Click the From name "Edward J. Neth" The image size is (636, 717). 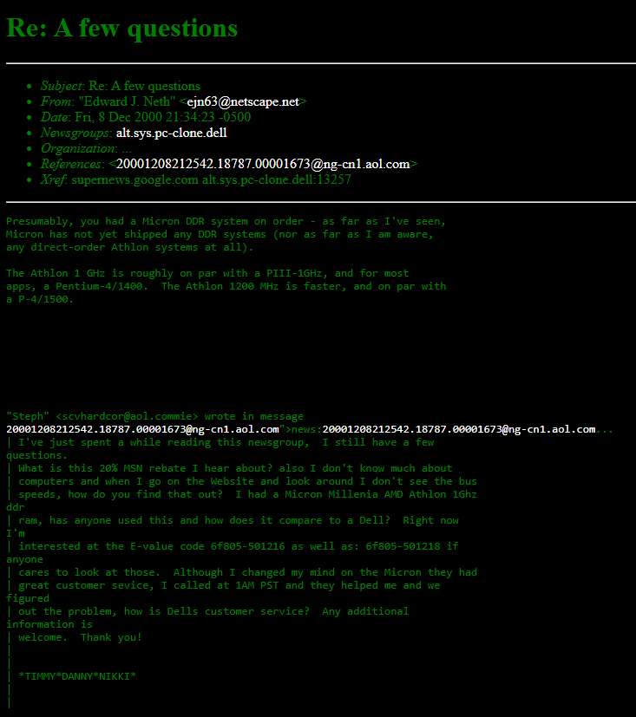(127, 101)
